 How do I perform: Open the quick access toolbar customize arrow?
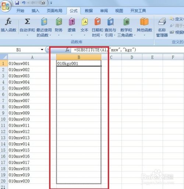pyautogui.click(x=51, y=3)
